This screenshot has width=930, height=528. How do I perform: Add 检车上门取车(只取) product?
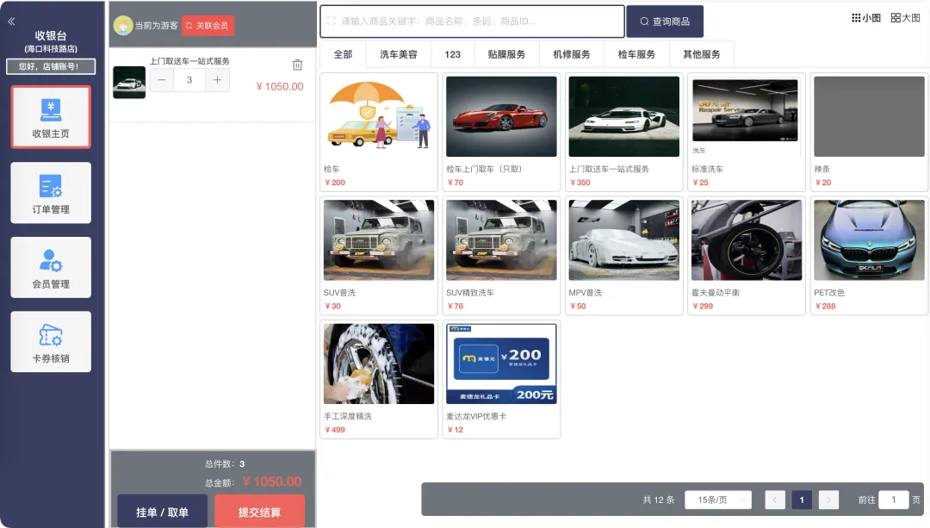point(501,132)
